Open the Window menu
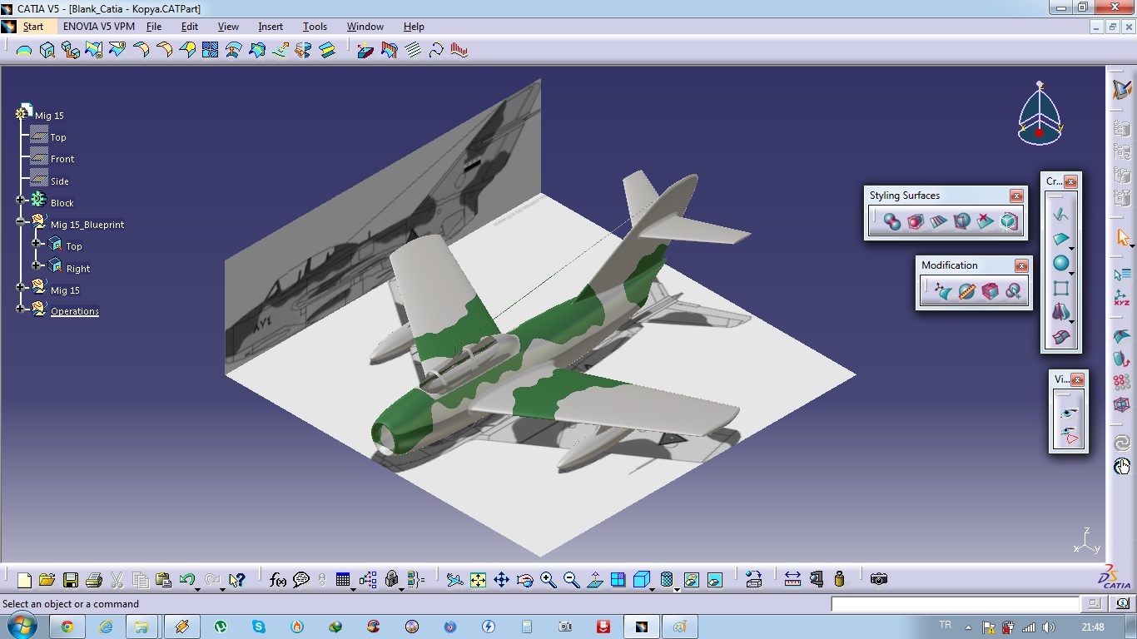 click(x=365, y=27)
